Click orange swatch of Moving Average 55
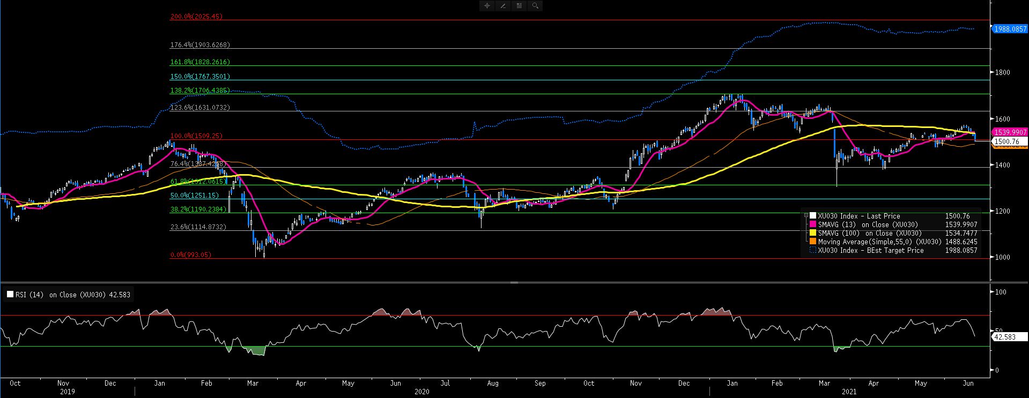 [813, 242]
